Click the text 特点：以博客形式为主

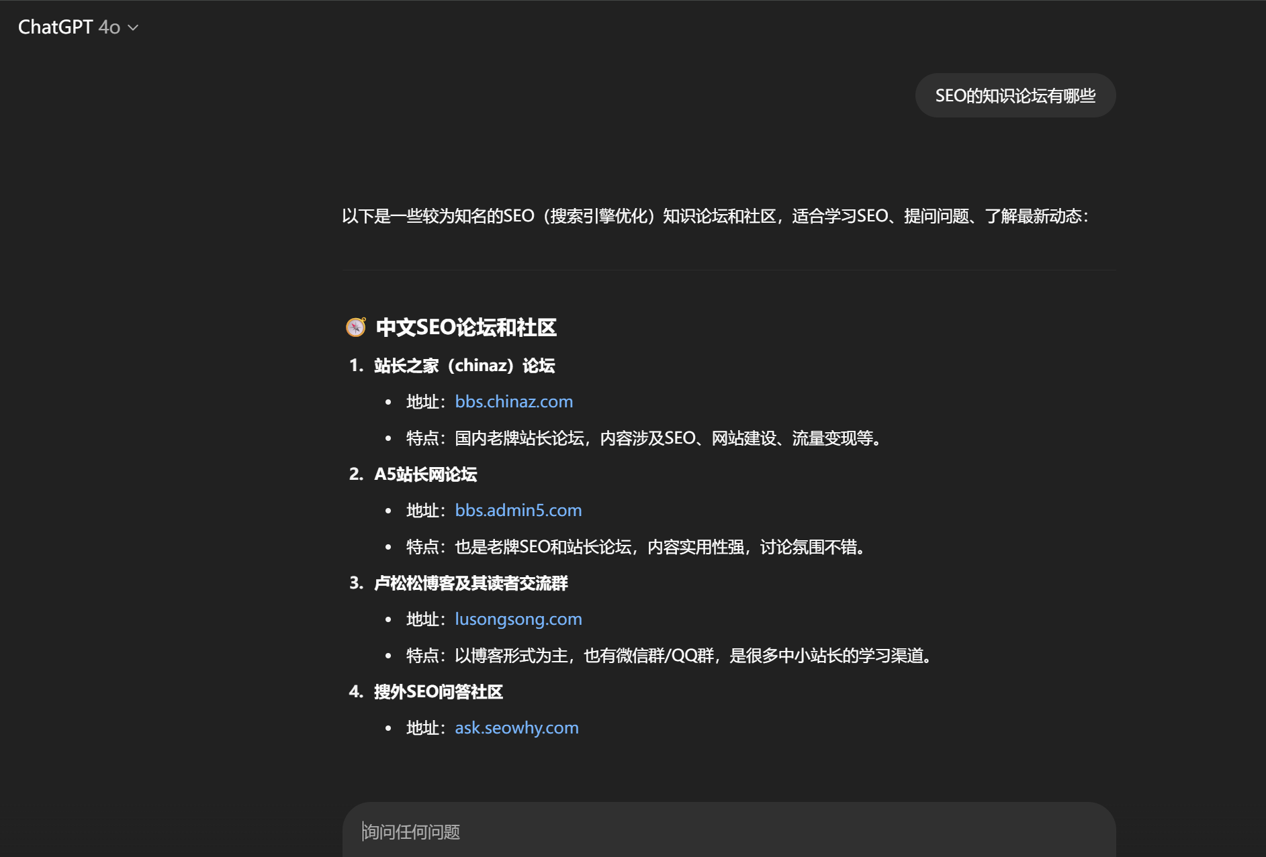[x=487, y=656]
